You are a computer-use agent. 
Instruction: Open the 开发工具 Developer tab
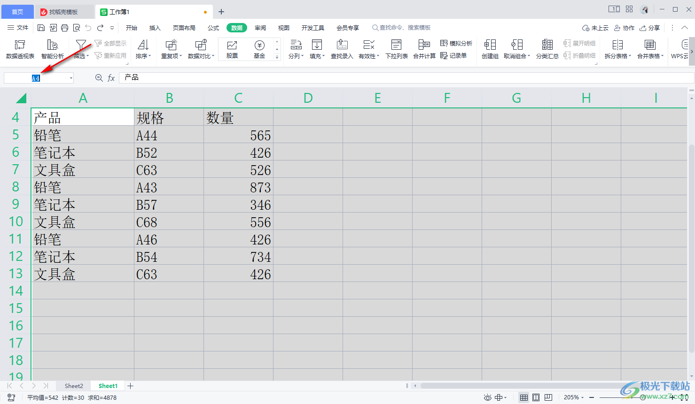pos(313,28)
